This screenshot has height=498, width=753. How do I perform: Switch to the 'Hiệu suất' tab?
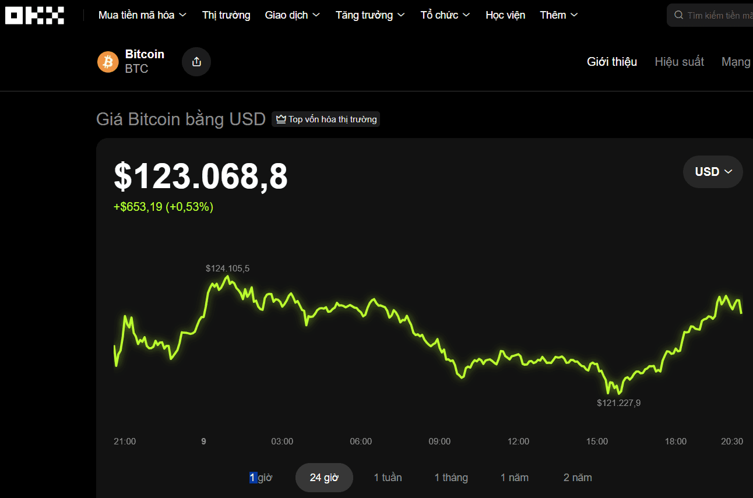679,61
